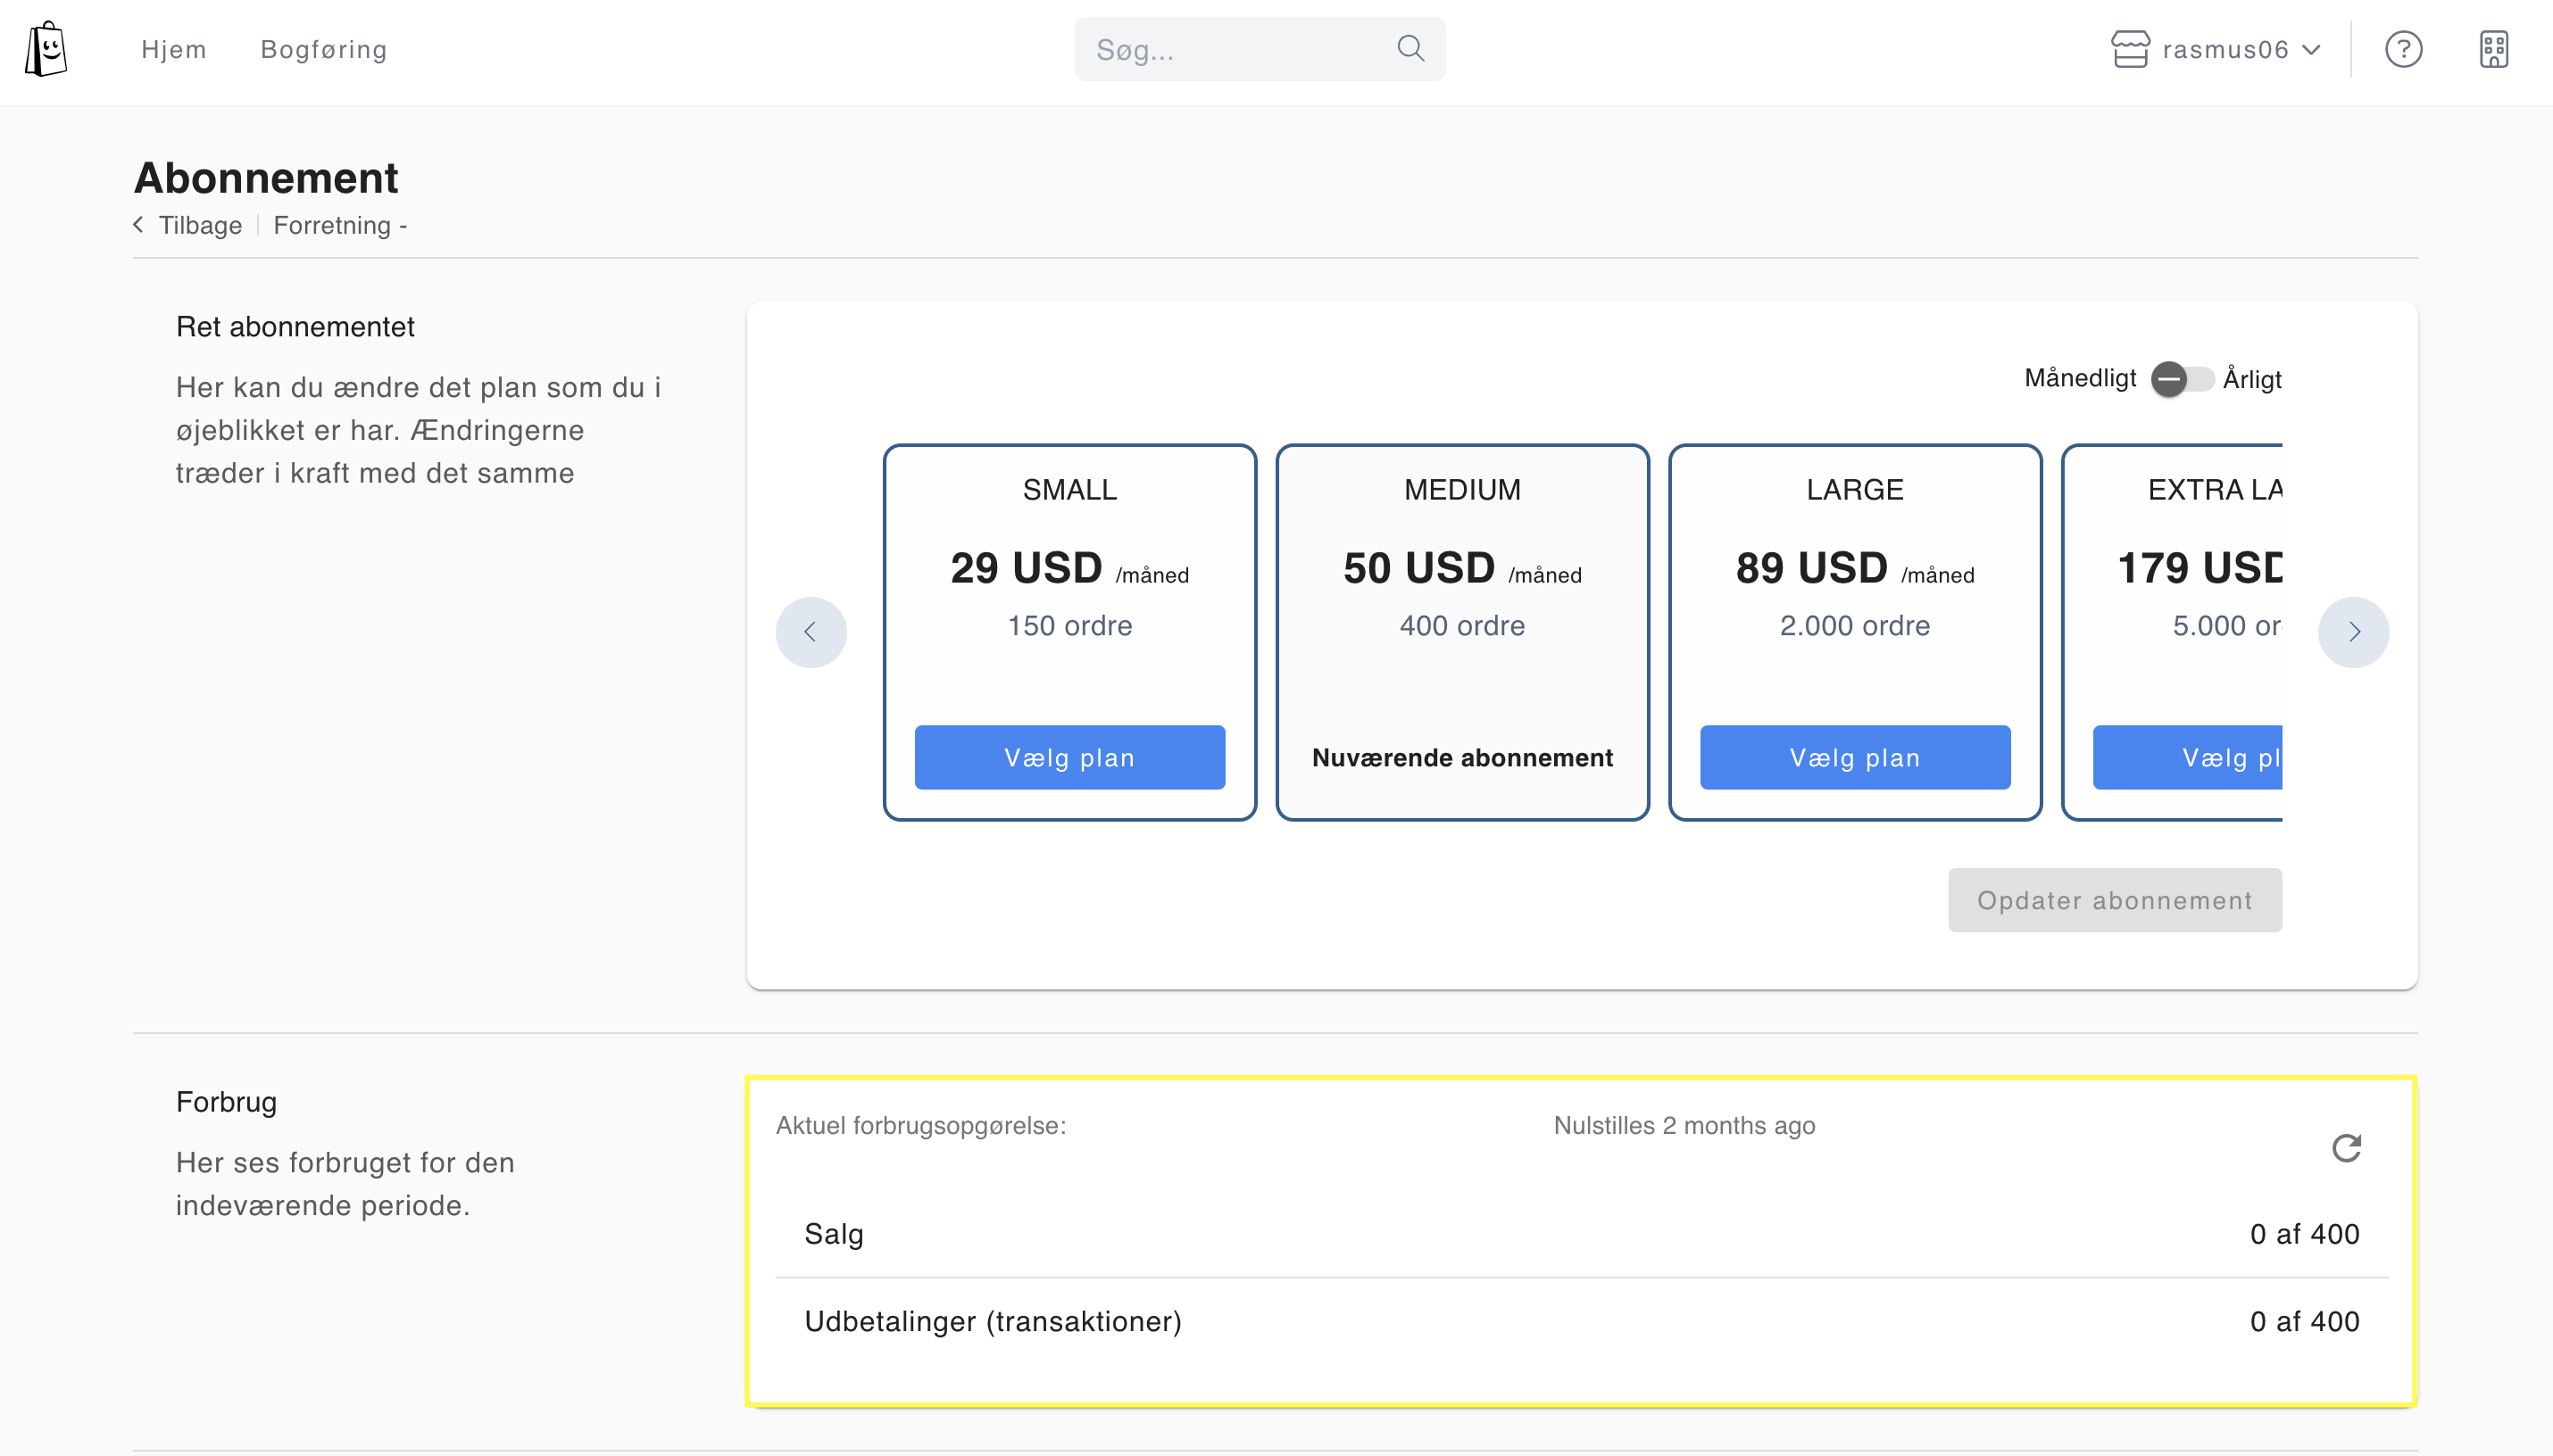The height and width of the screenshot is (1456, 2553).
Task: Open Bogføring in the top menu
Action: click(324, 49)
